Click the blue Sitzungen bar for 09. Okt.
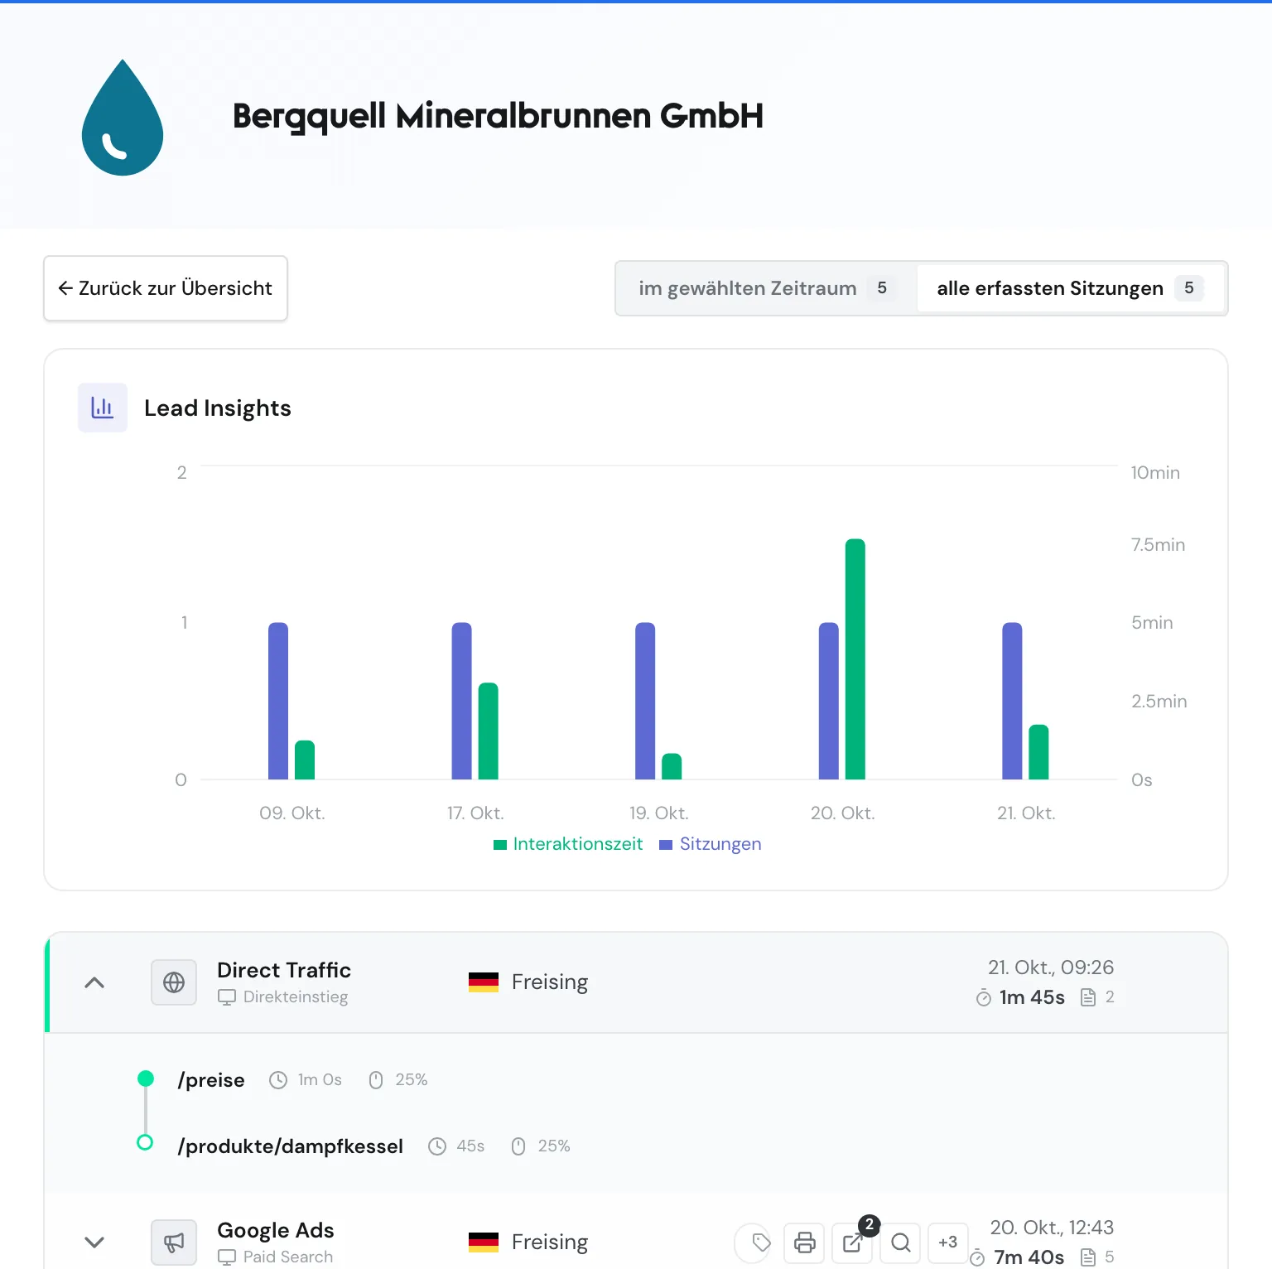 click(278, 701)
